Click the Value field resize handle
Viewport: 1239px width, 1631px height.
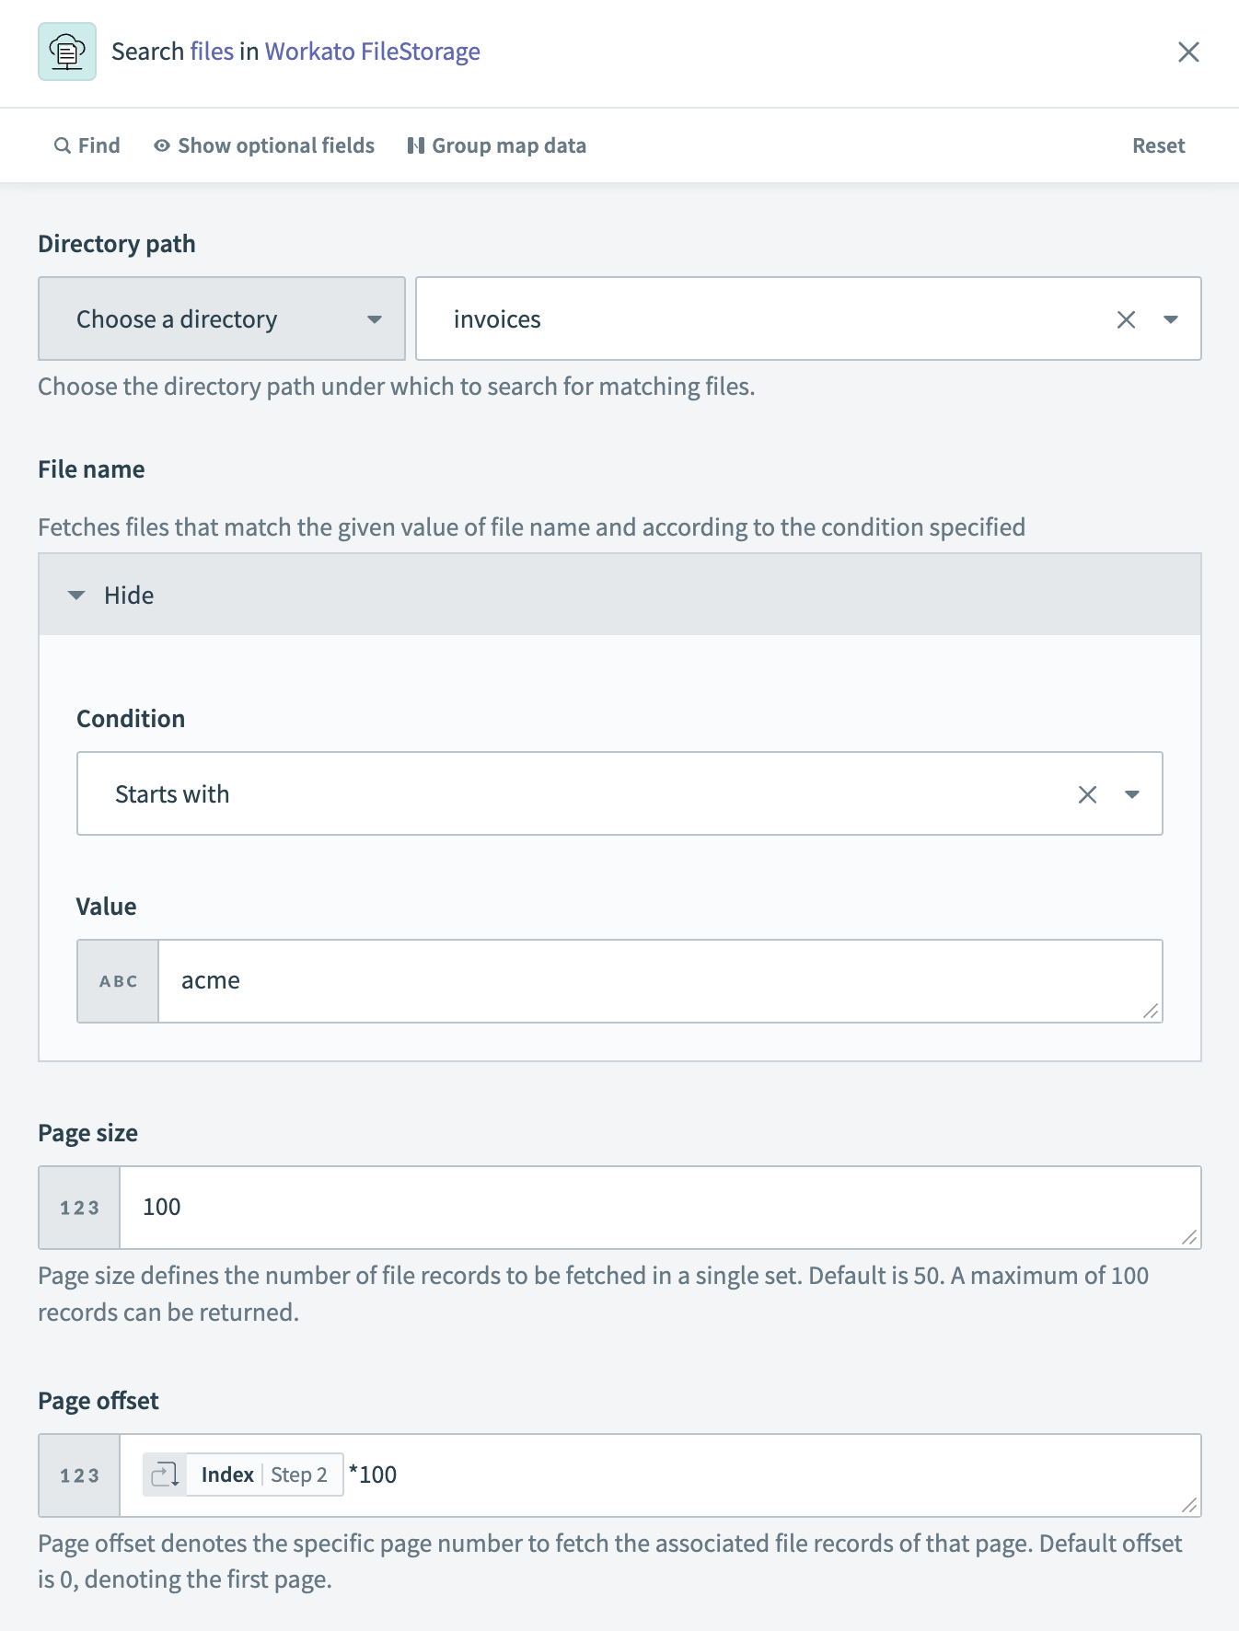(1151, 1011)
